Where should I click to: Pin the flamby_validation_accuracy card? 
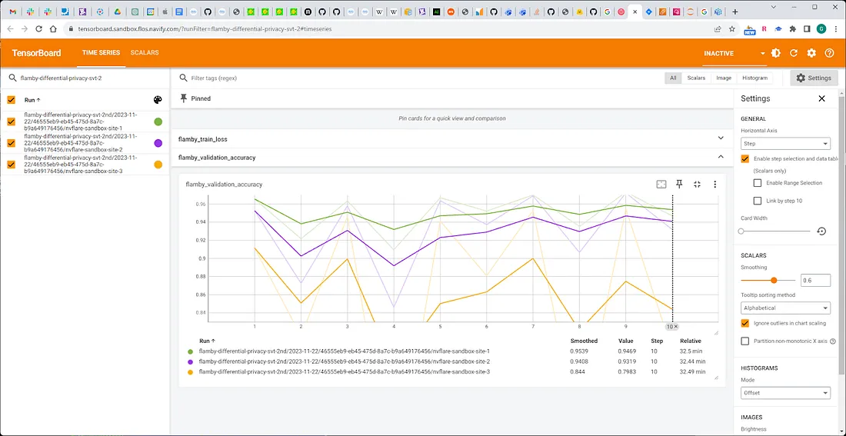point(679,184)
